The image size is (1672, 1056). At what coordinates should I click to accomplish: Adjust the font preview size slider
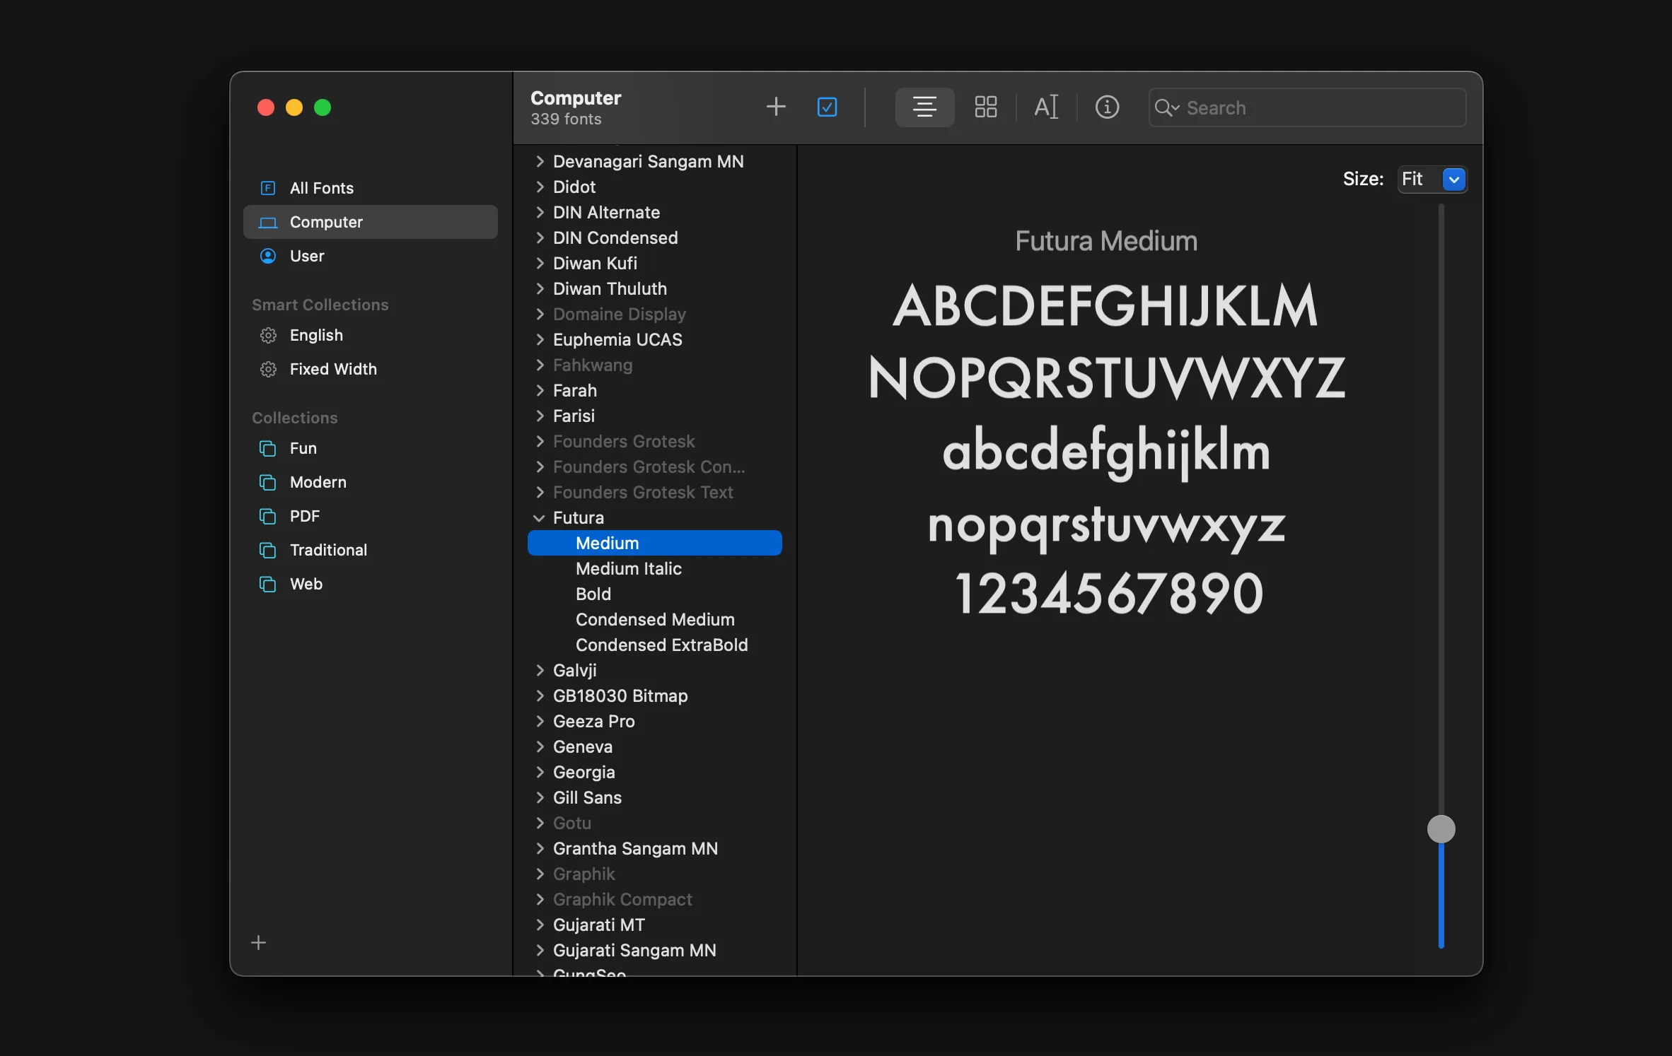[x=1439, y=830]
